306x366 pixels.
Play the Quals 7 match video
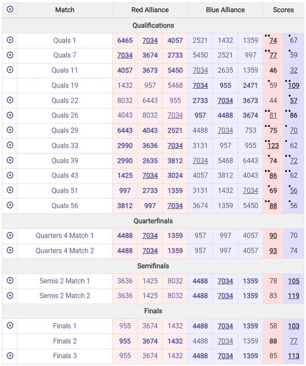[10, 55]
